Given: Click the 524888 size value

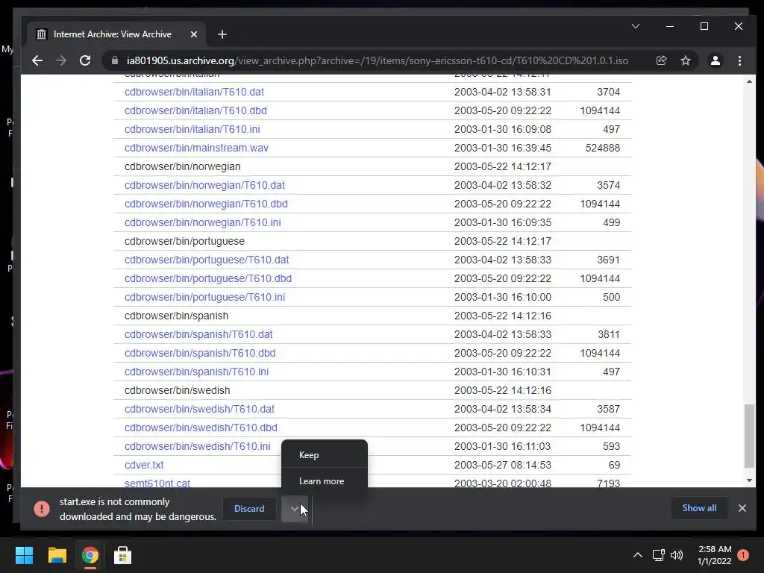Looking at the screenshot, I should 603,148.
